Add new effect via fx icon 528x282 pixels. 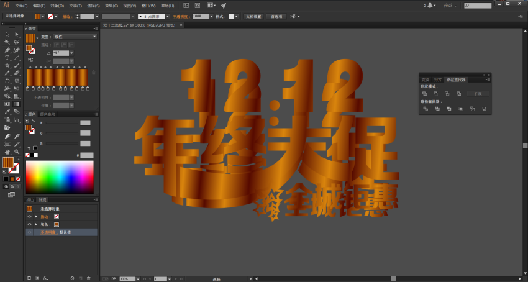(x=46, y=278)
